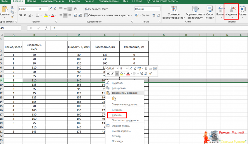The width and height of the screenshot is (248, 144).
Task: Click the red font color button in ribbon
Action: click(53, 15)
